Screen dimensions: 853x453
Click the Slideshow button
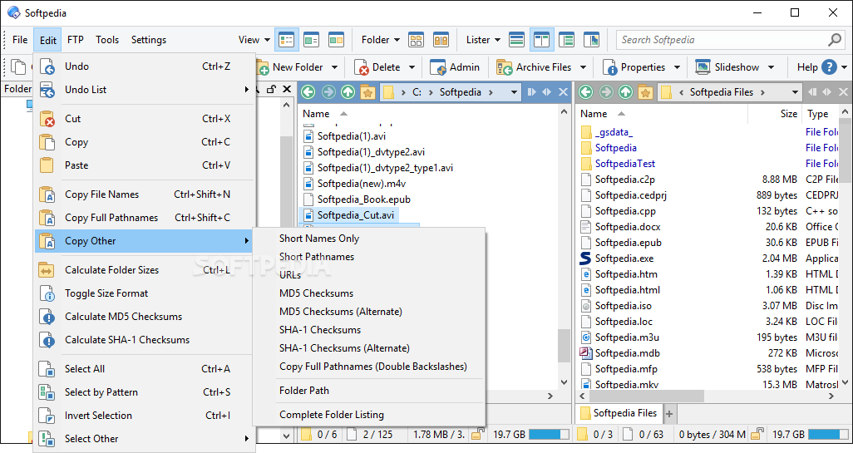[x=727, y=67]
